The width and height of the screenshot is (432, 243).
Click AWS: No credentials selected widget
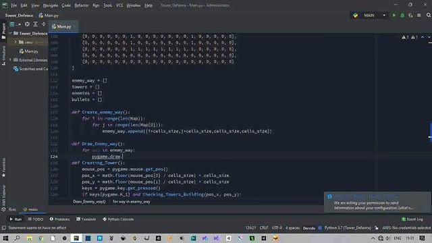406,228
